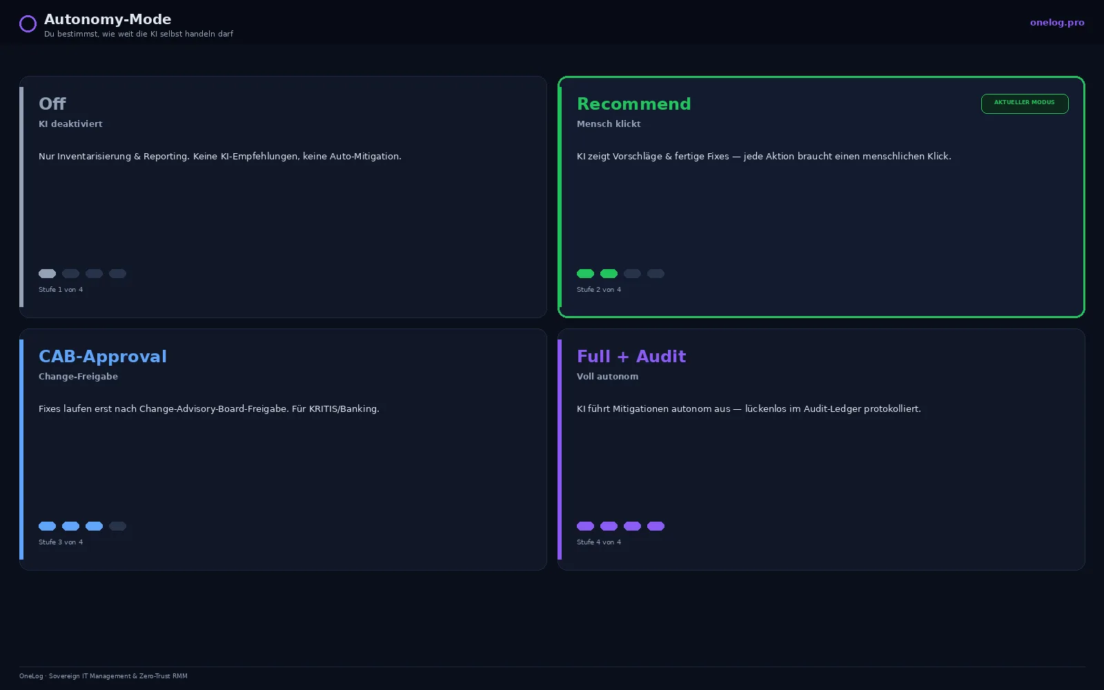
Task: Click the first level dot in Off card
Action: [48, 274]
